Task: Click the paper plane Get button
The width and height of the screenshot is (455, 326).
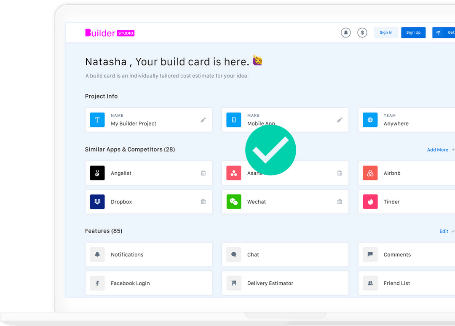Action: (x=444, y=32)
